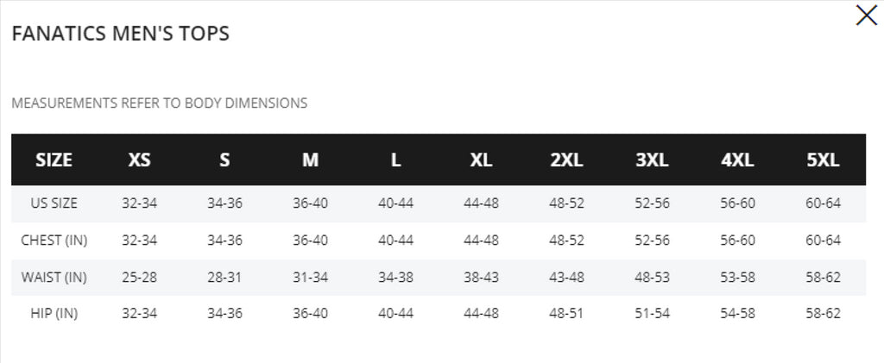
Task: Close the size chart dialog
Action: 866,16
